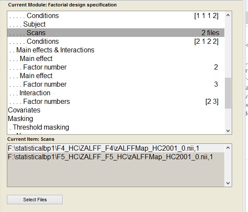Select the Main effect row above Factor number 3
Image resolution: width=248 pixels, height=212 pixels.
pyautogui.click(x=116, y=76)
